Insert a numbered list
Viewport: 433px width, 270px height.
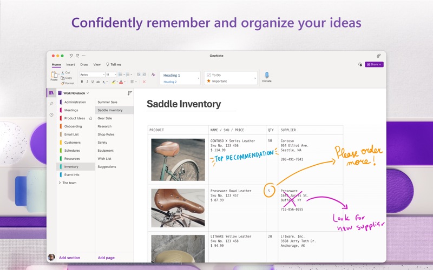click(x=128, y=75)
